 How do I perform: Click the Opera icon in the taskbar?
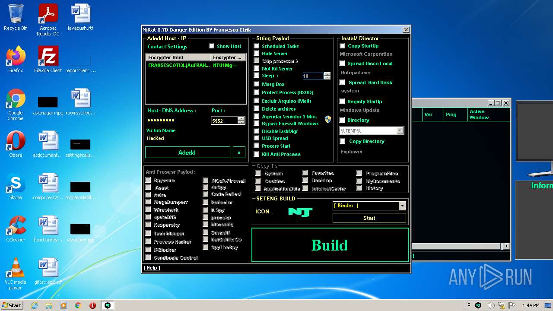coord(92,305)
